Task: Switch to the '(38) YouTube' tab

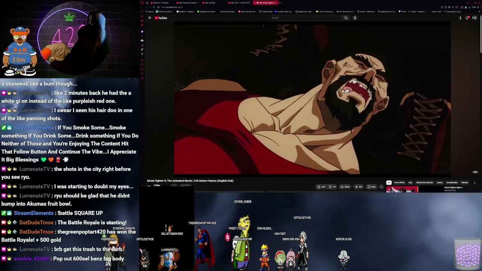Action: [213, 3]
